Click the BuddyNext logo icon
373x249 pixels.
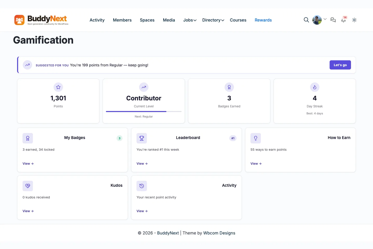[x=19, y=20]
